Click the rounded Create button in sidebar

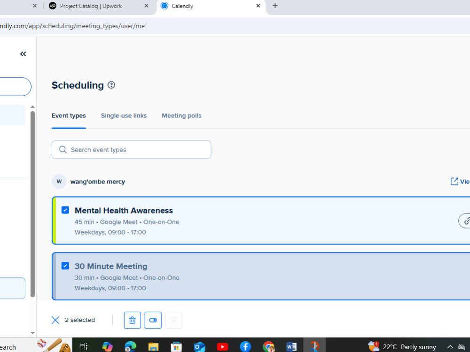[x=16, y=87]
